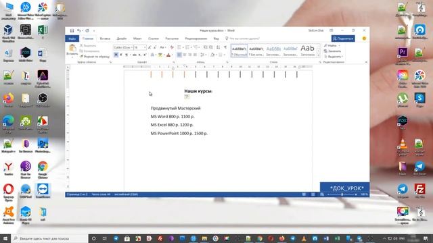Toggle underline formatting
433x243 pixels.
click(x=127, y=55)
